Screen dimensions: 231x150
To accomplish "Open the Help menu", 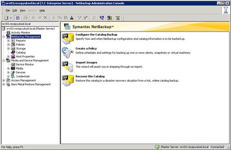I will [42, 11].
